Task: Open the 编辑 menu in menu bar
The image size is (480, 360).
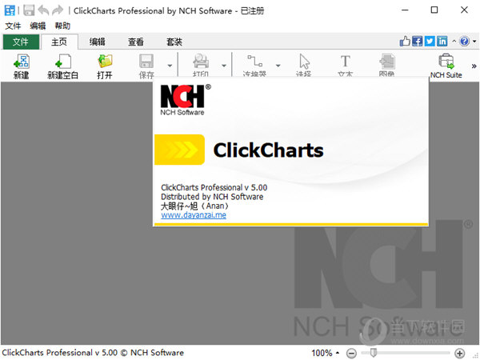Action: point(38,26)
